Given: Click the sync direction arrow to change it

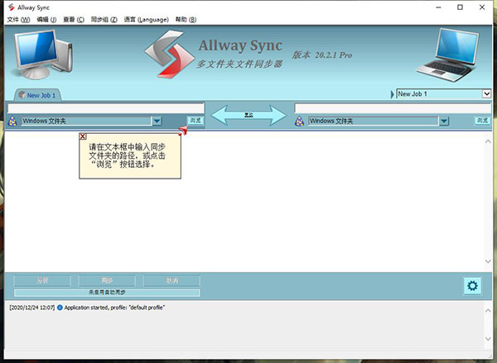Looking at the screenshot, I should click(248, 115).
